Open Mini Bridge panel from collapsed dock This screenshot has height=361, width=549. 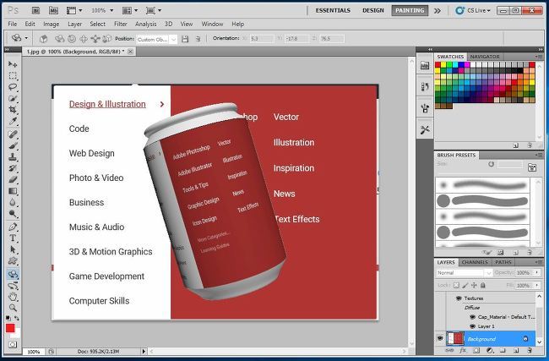coord(425,65)
